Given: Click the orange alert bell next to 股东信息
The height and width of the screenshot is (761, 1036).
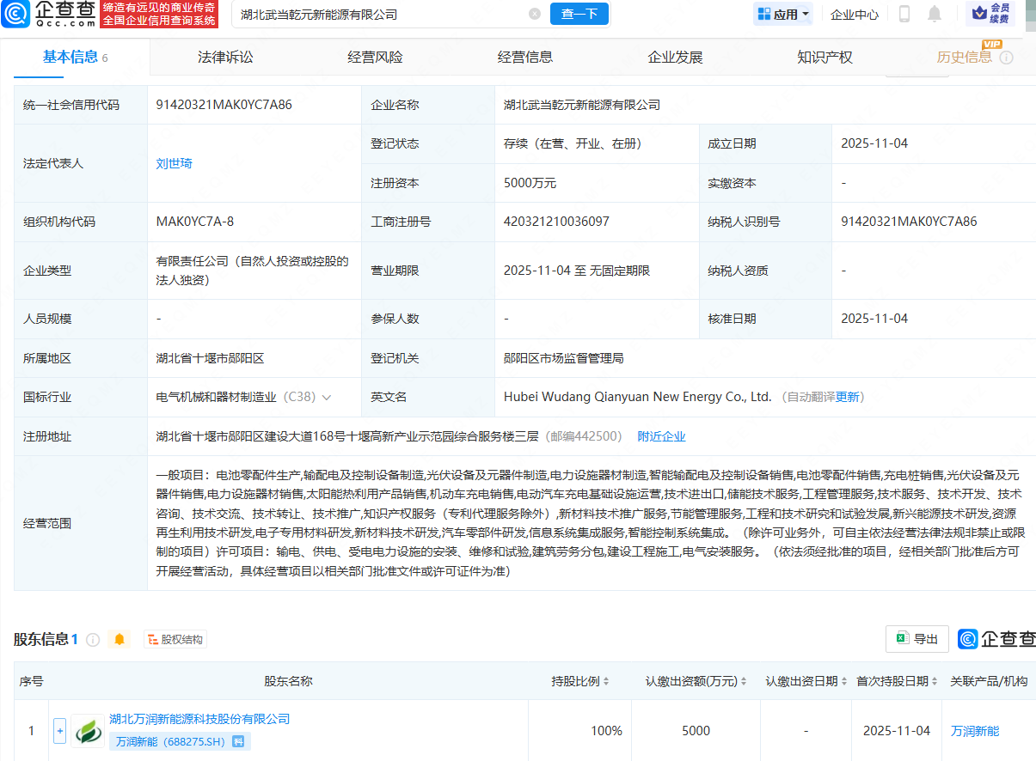Looking at the screenshot, I should [120, 640].
